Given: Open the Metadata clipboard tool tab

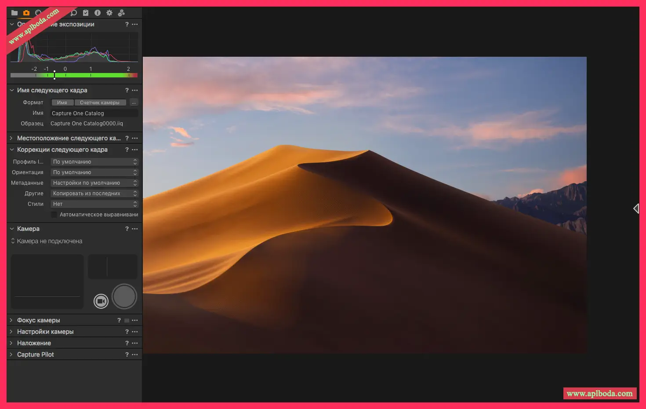Looking at the screenshot, I should (85, 13).
